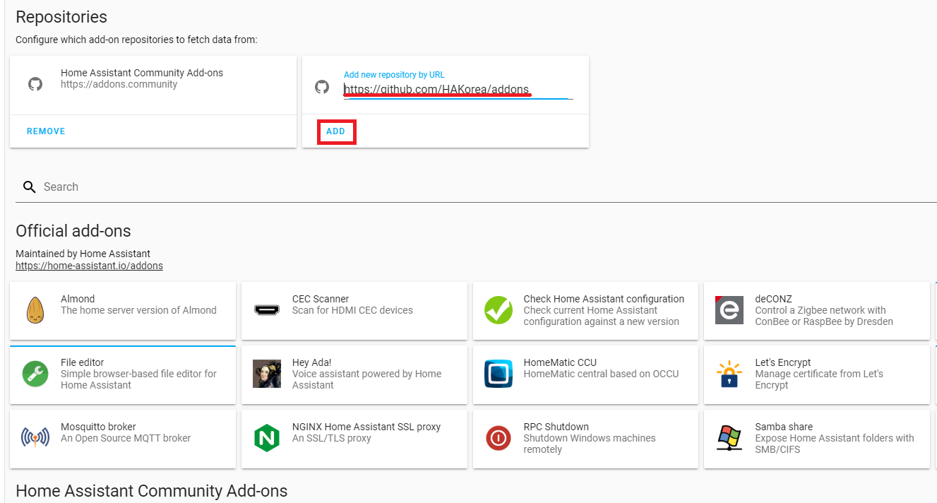Open NGINX Home Assistant SSL proxy title
The width and height of the screenshot is (937, 503).
pyautogui.click(x=366, y=427)
